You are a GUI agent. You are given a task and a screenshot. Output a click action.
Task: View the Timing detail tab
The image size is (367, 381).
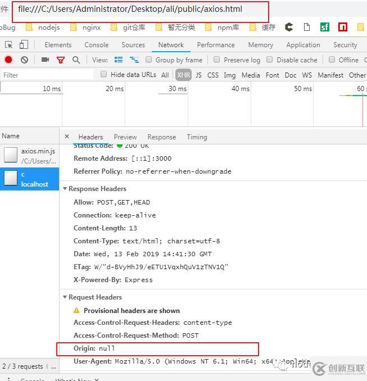197,137
